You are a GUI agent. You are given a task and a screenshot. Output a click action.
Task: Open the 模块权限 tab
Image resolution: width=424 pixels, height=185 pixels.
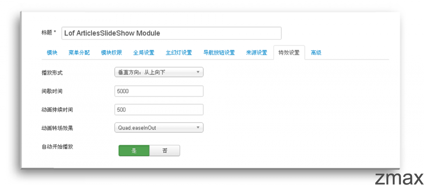point(112,53)
